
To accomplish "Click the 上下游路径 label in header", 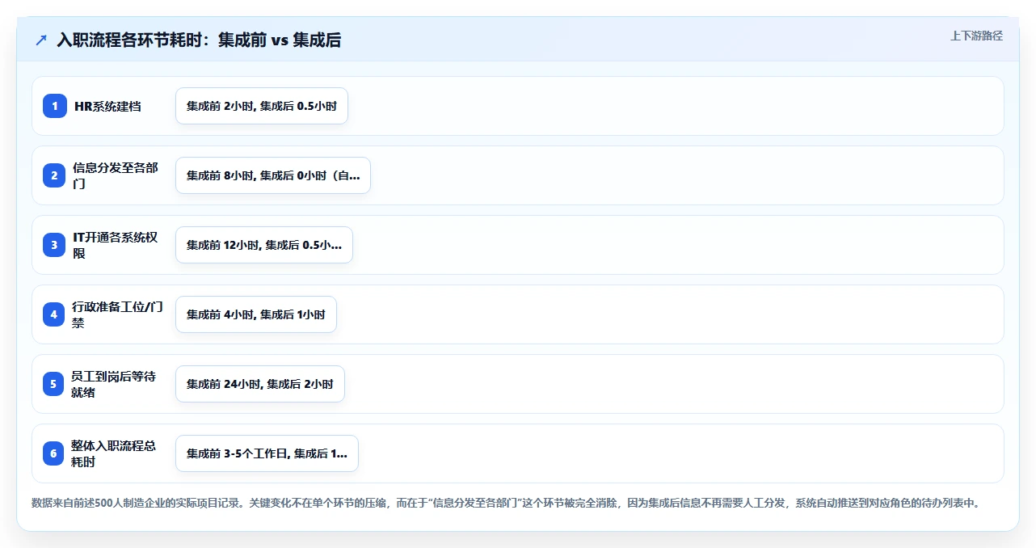I will (x=976, y=36).
